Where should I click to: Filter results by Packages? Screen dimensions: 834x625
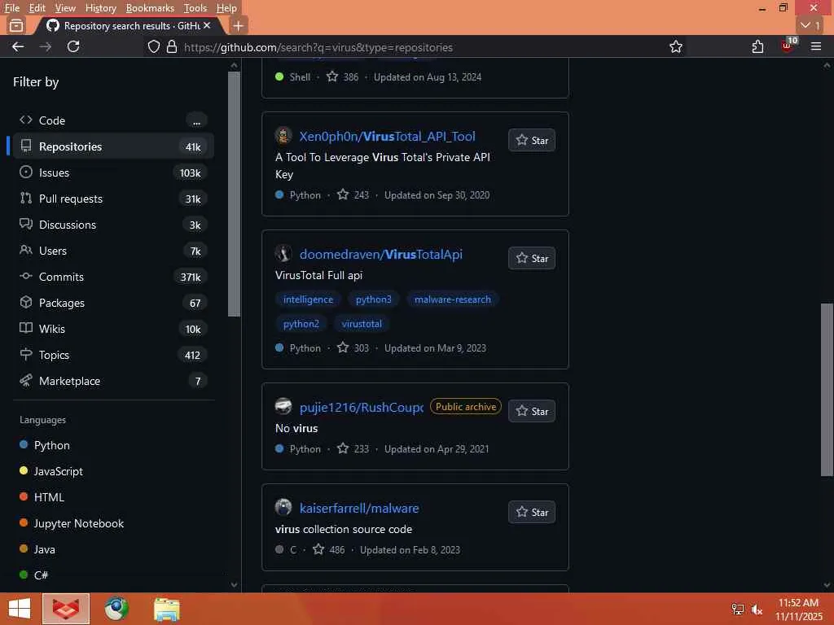(112, 303)
